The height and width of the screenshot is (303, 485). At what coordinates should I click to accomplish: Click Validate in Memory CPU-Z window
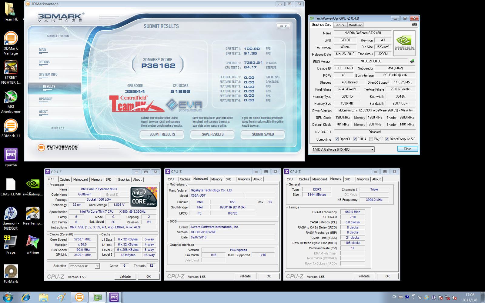(x=364, y=276)
